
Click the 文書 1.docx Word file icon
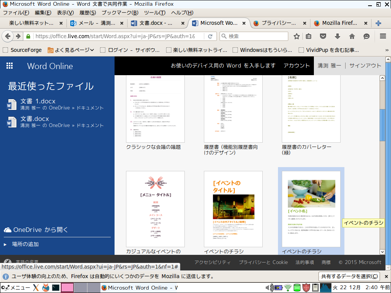11,105
